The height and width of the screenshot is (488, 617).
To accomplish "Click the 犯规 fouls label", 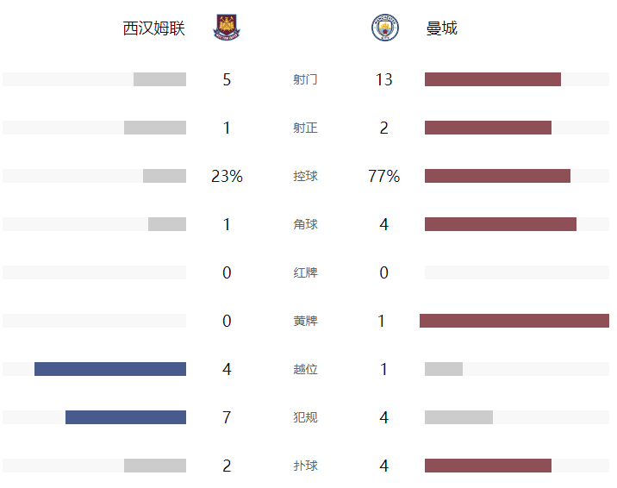I will click(x=305, y=418).
